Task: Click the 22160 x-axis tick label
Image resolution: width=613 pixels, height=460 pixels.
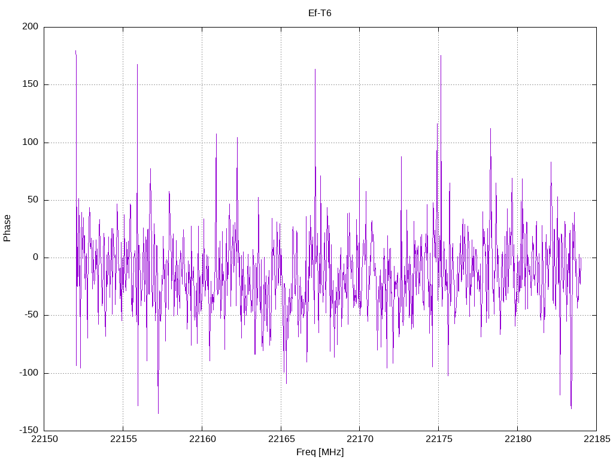Action: pos(202,439)
